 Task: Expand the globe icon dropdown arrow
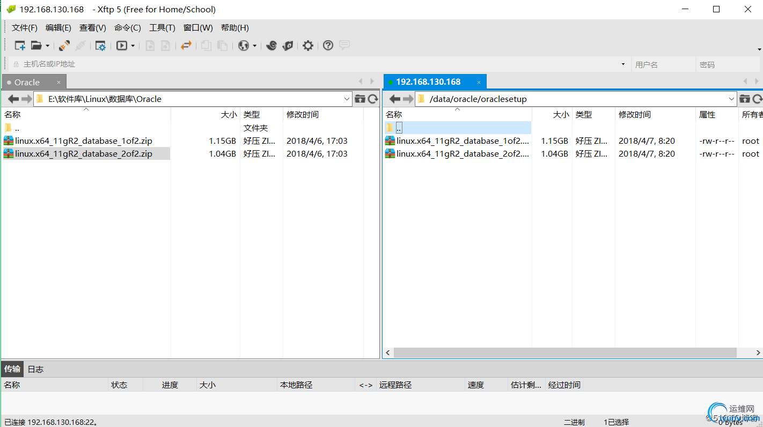[255, 46]
